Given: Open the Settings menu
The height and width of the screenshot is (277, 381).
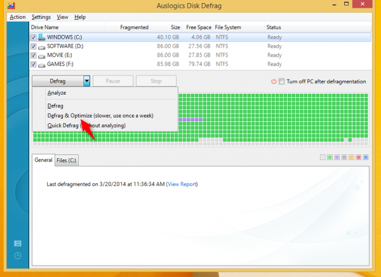Looking at the screenshot, I should coord(41,17).
